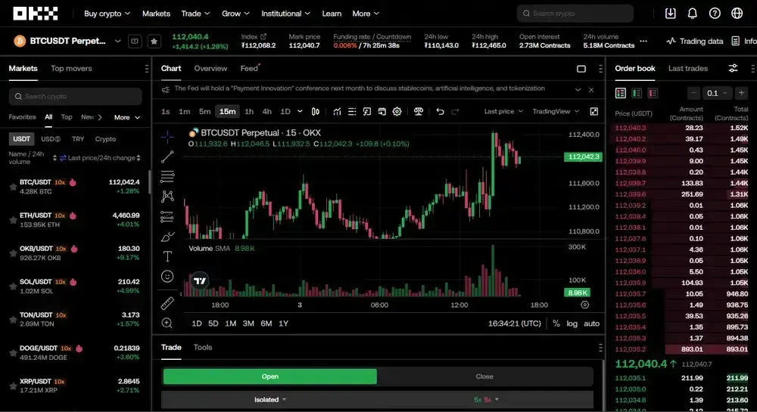The height and width of the screenshot is (412, 757).
Task: Show asks-only order book view
Action: pyautogui.click(x=653, y=93)
